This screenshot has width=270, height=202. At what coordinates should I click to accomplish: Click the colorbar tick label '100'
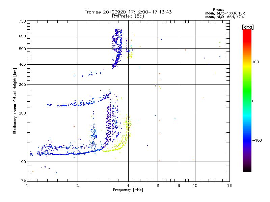(x=255, y=62)
